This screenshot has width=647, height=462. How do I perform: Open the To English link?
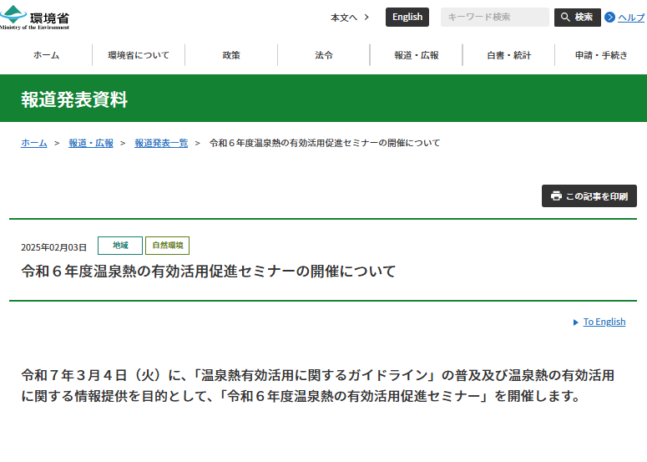(x=604, y=322)
